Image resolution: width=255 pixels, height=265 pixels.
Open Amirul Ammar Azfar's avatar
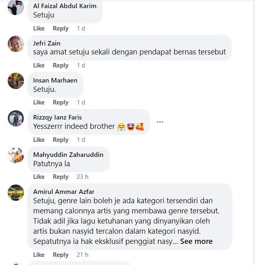tap(16, 193)
